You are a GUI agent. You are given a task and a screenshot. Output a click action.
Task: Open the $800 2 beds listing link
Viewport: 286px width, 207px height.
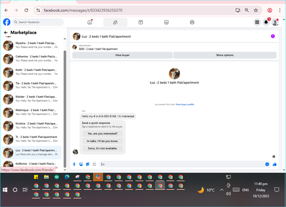(98, 49)
